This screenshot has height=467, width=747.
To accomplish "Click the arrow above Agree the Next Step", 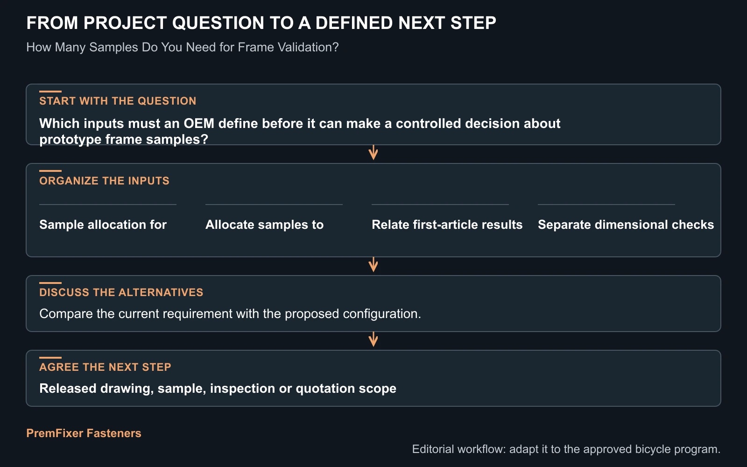I will [373, 340].
